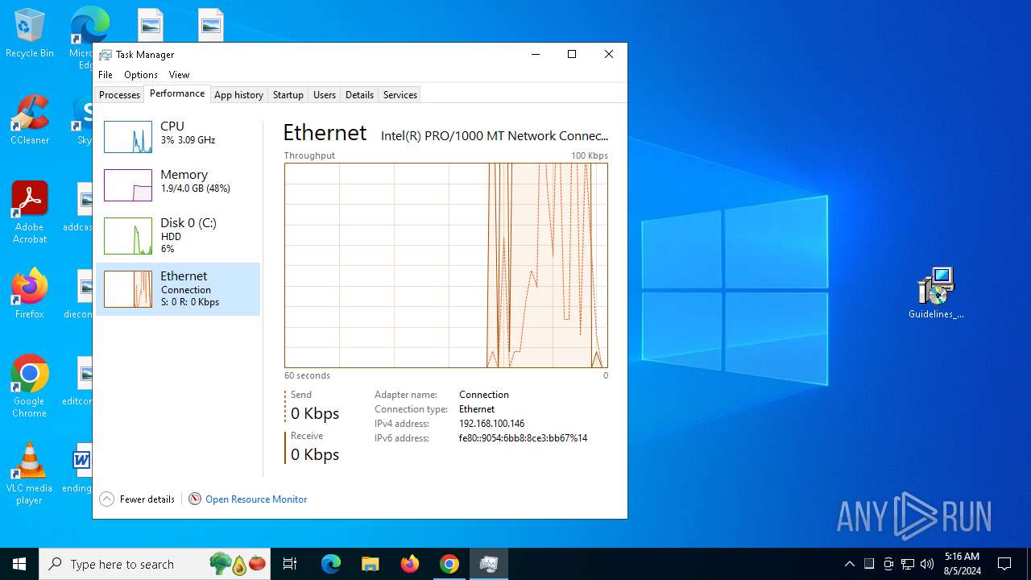1031x580 pixels.
Task: Open the View menu
Action: click(x=179, y=75)
